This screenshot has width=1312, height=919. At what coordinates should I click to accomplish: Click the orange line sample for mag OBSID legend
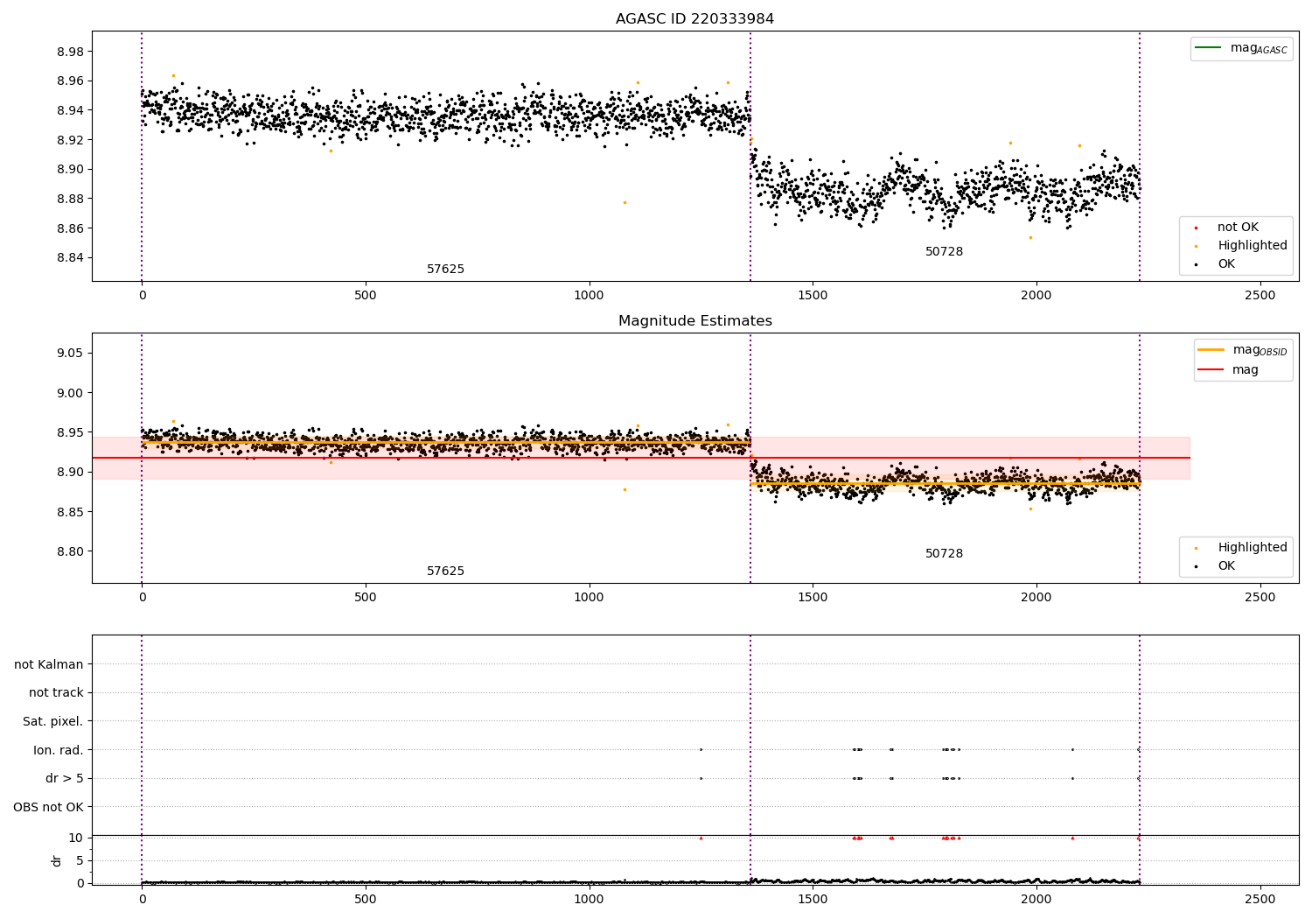(1211, 350)
